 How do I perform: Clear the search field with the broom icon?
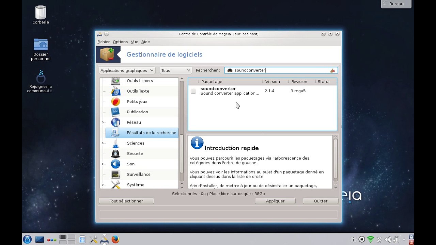332,70
